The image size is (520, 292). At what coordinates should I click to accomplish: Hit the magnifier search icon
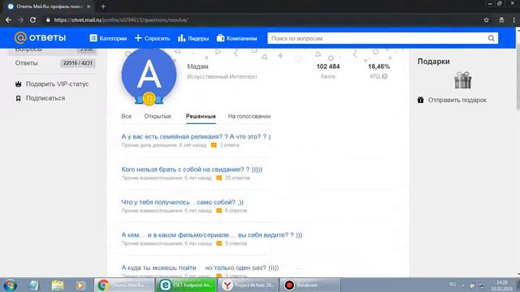click(x=491, y=38)
